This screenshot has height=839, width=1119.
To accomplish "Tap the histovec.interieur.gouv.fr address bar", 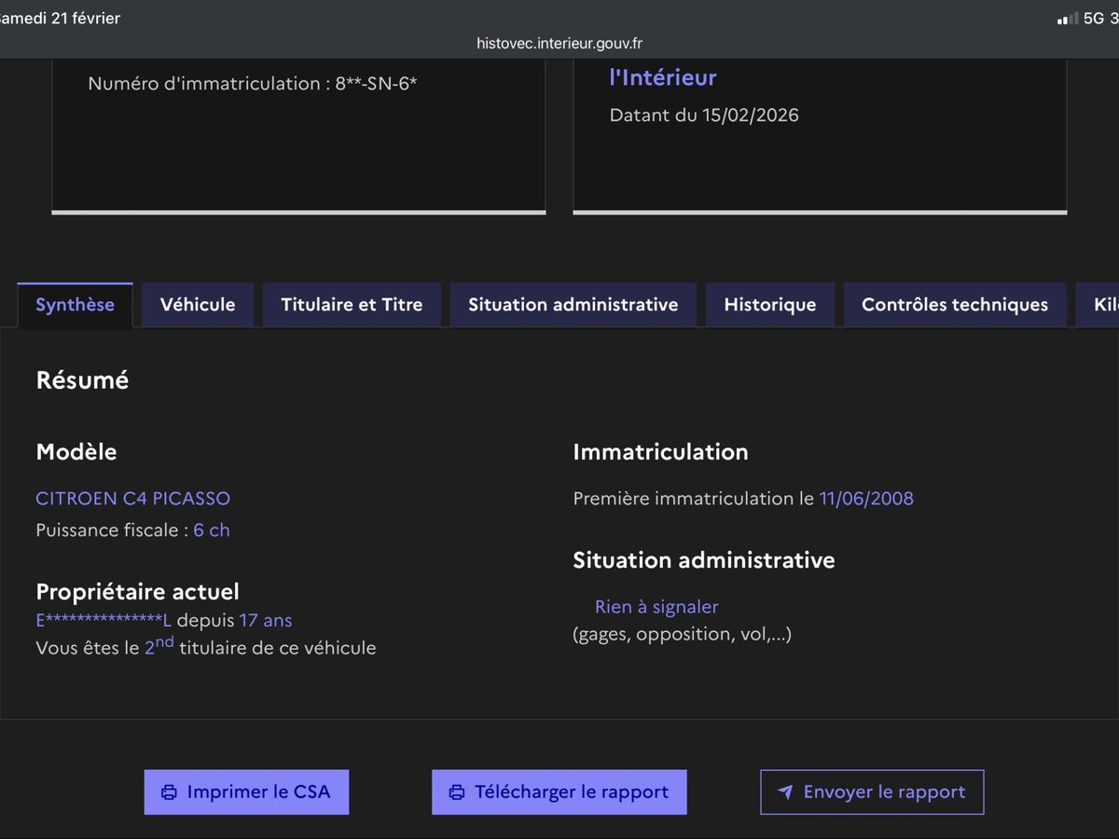I will coord(559,43).
